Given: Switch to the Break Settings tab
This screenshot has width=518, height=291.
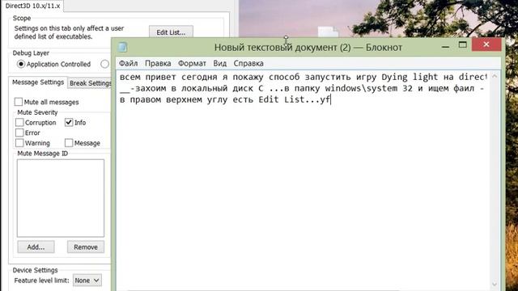Looking at the screenshot, I should click(90, 83).
